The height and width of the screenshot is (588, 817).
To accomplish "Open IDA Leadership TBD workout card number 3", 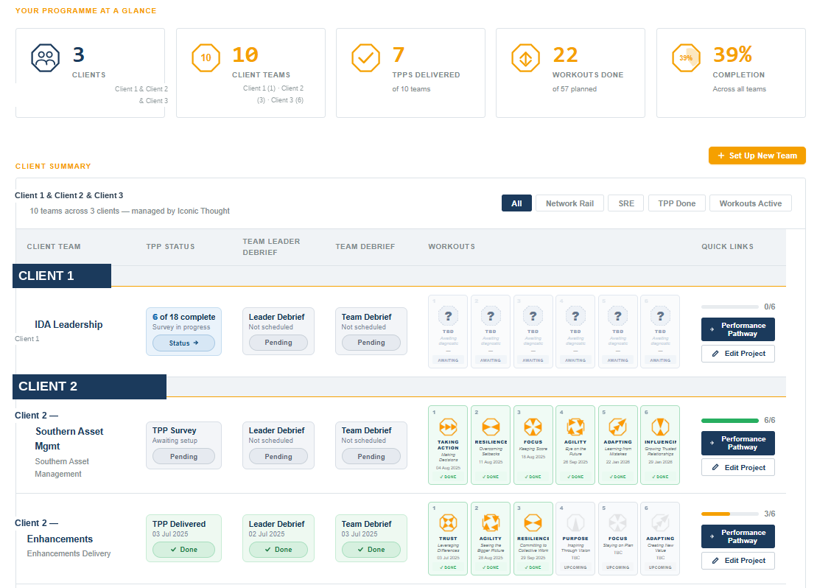I will click(x=533, y=332).
